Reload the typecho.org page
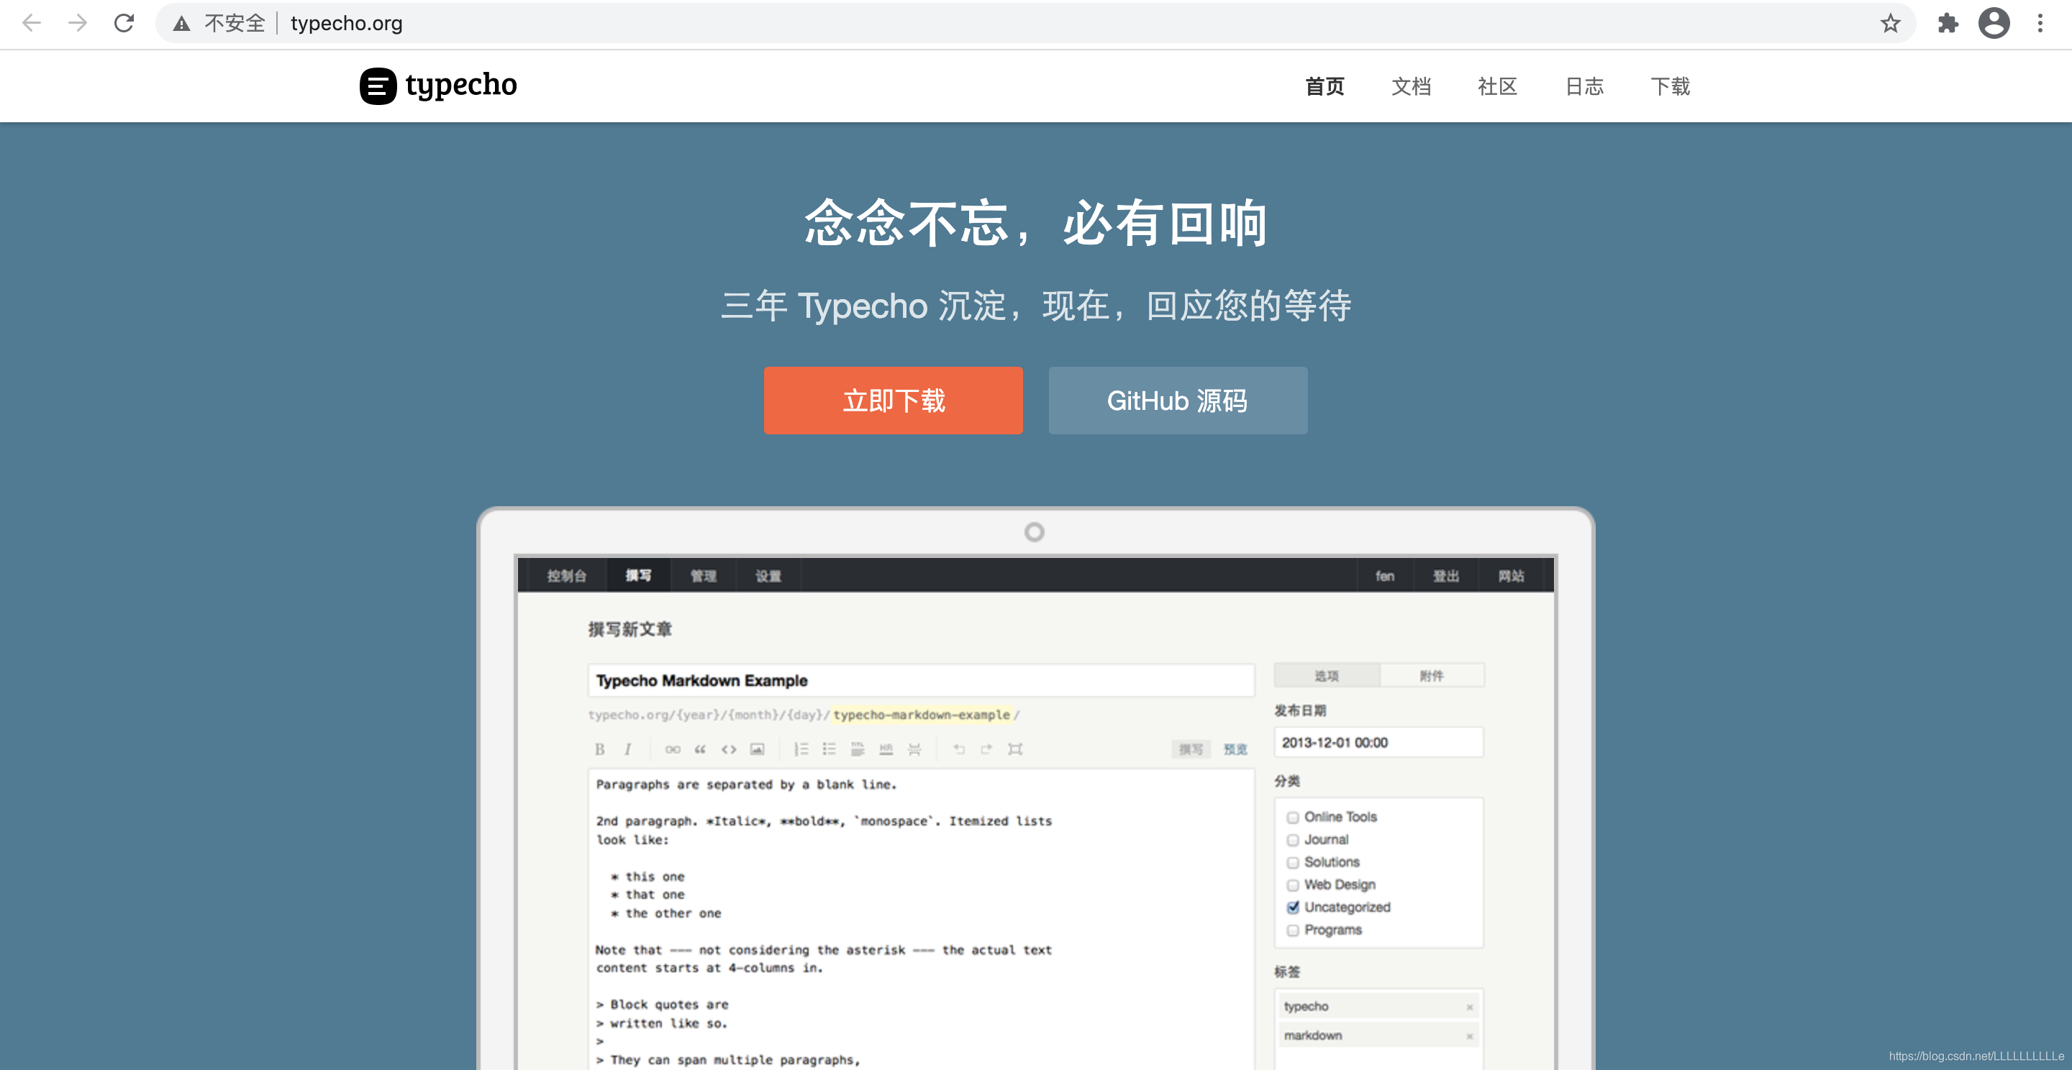 click(x=124, y=23)
